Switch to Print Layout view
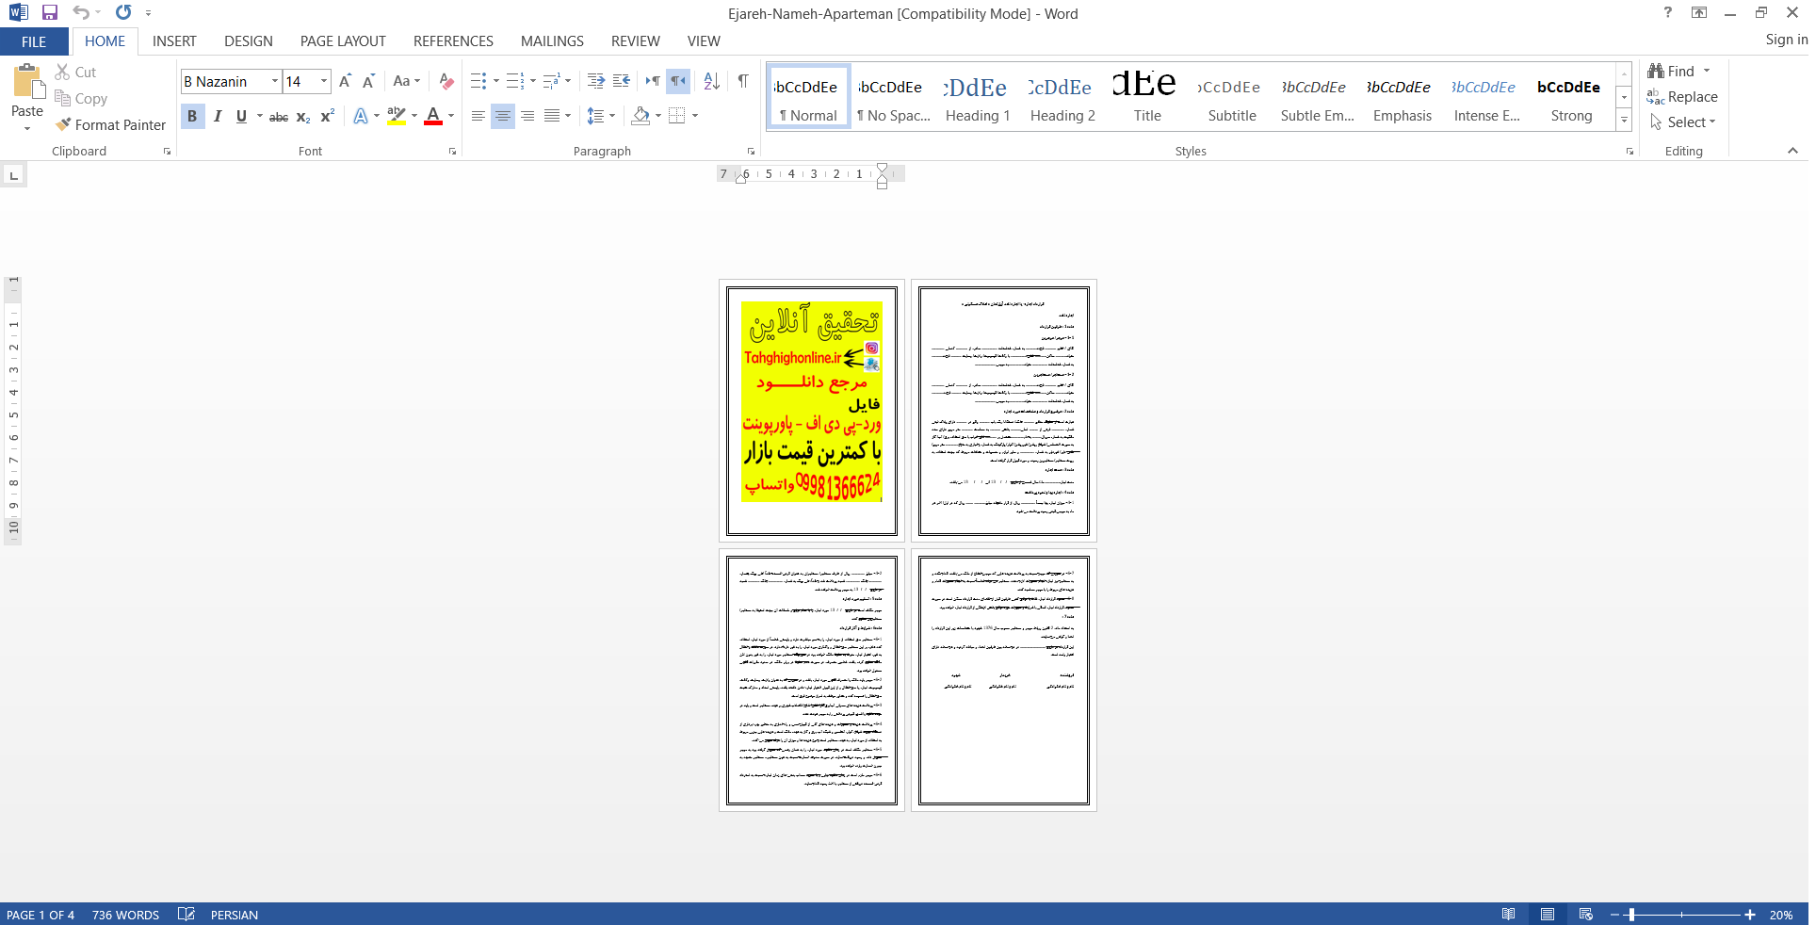Image resolution: width=1816 pixels, height=925 pixels. click(1548, 914)
